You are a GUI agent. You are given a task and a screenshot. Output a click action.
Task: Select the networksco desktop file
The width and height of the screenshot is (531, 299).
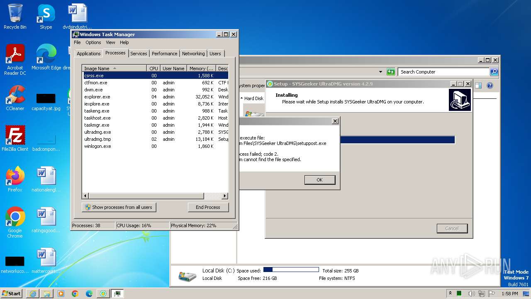pos(15,265)
